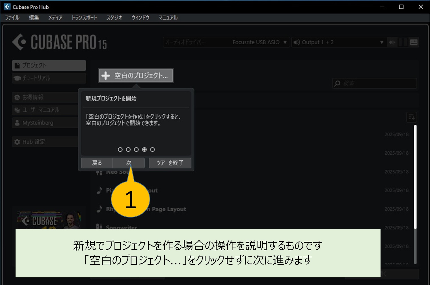
Task: Open the mixer settings icon at top right
Action: (x=414, y=42)
